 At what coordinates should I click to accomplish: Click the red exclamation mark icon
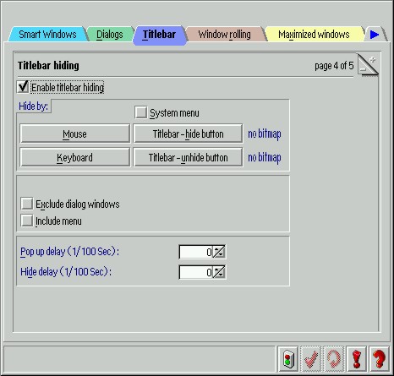point(356,359)
